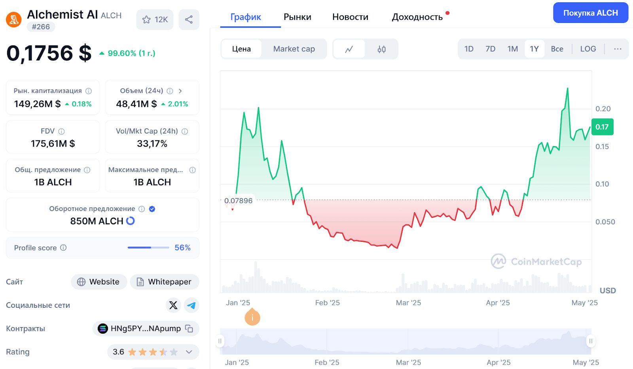Open the Доходность tab
The height and width of the screenshot is (369, 633).
[x=417, y=17]
